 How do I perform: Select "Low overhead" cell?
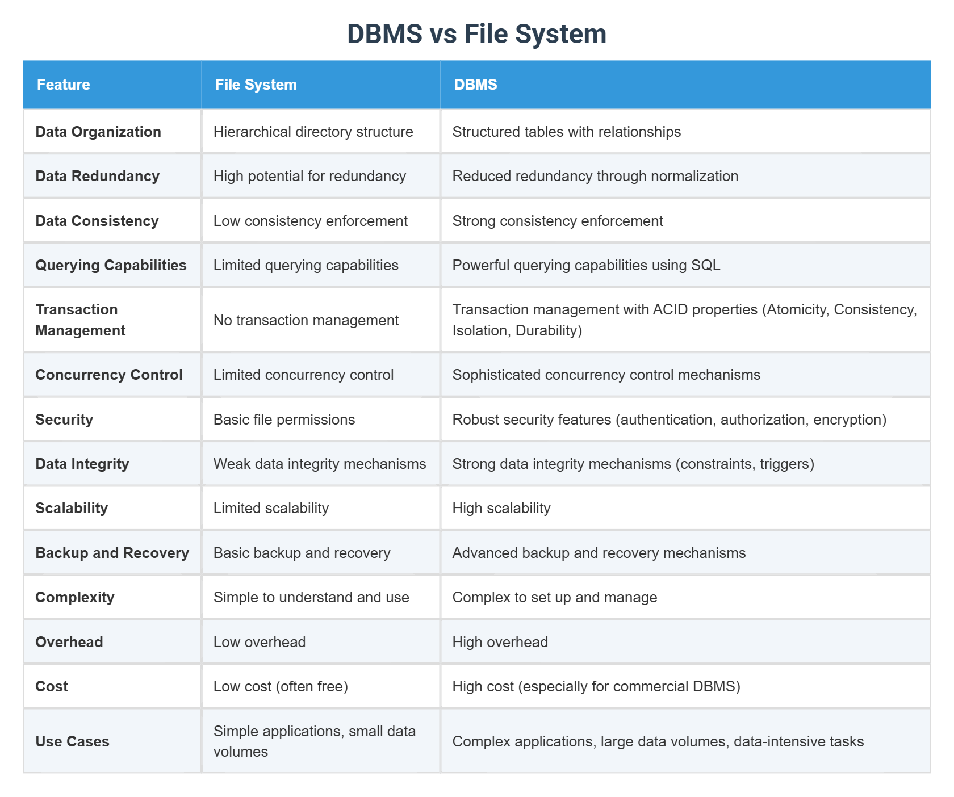click(x=321, y=642)
